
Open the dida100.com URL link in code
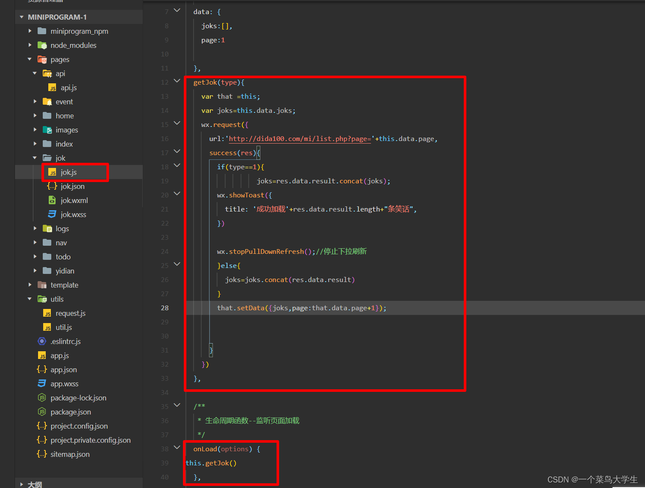coord(300,139)
